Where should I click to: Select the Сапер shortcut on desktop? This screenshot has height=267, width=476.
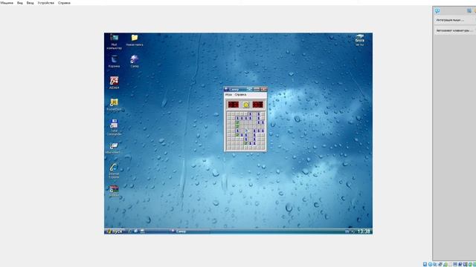point(135,62)
